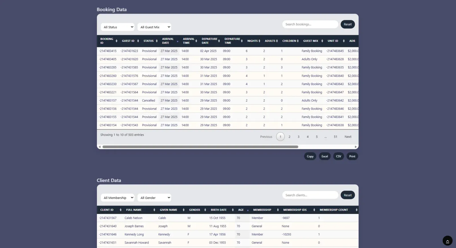Viewport: 456px width, 248px height.
Task: Export bookings to Excel
Action: coord(325,156)
